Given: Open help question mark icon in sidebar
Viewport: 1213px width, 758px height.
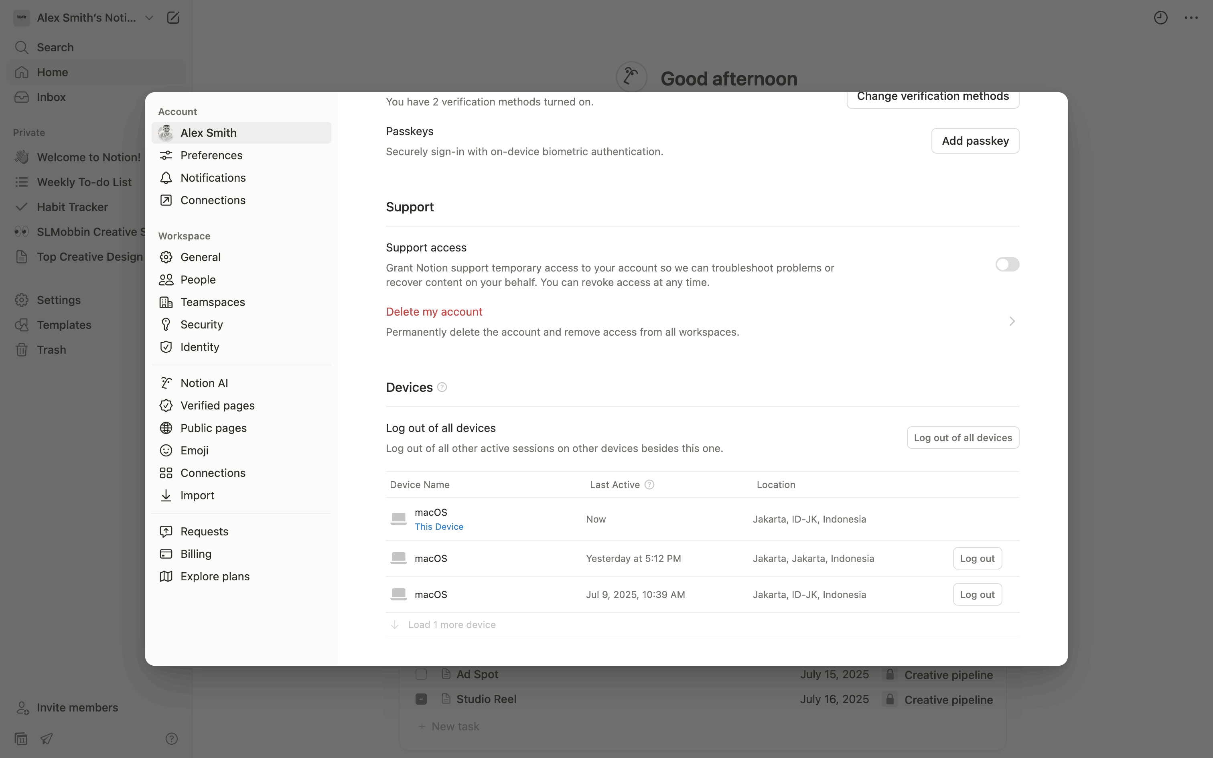Looking at the screenshot, I should (171, 738).
